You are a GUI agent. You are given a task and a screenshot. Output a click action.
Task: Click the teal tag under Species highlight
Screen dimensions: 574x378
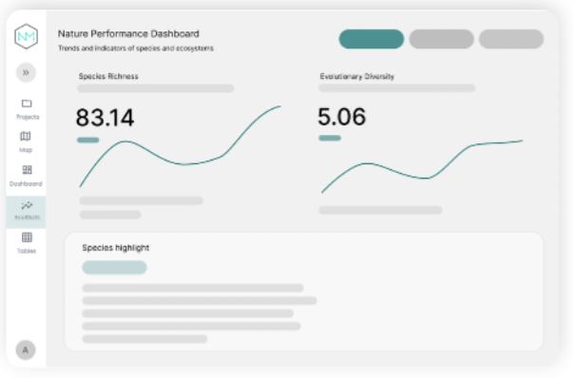(x=115, y=268)
